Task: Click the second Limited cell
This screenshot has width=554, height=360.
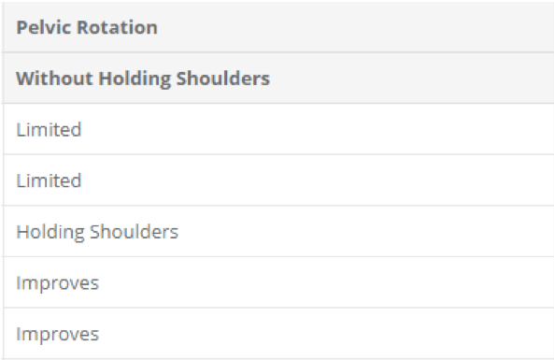Action: click(278, 180)
